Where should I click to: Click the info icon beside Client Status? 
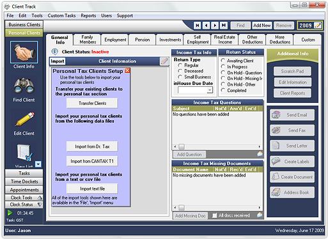point(55,52)
